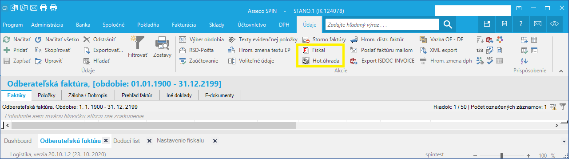Click the question mark help icon

521,24
